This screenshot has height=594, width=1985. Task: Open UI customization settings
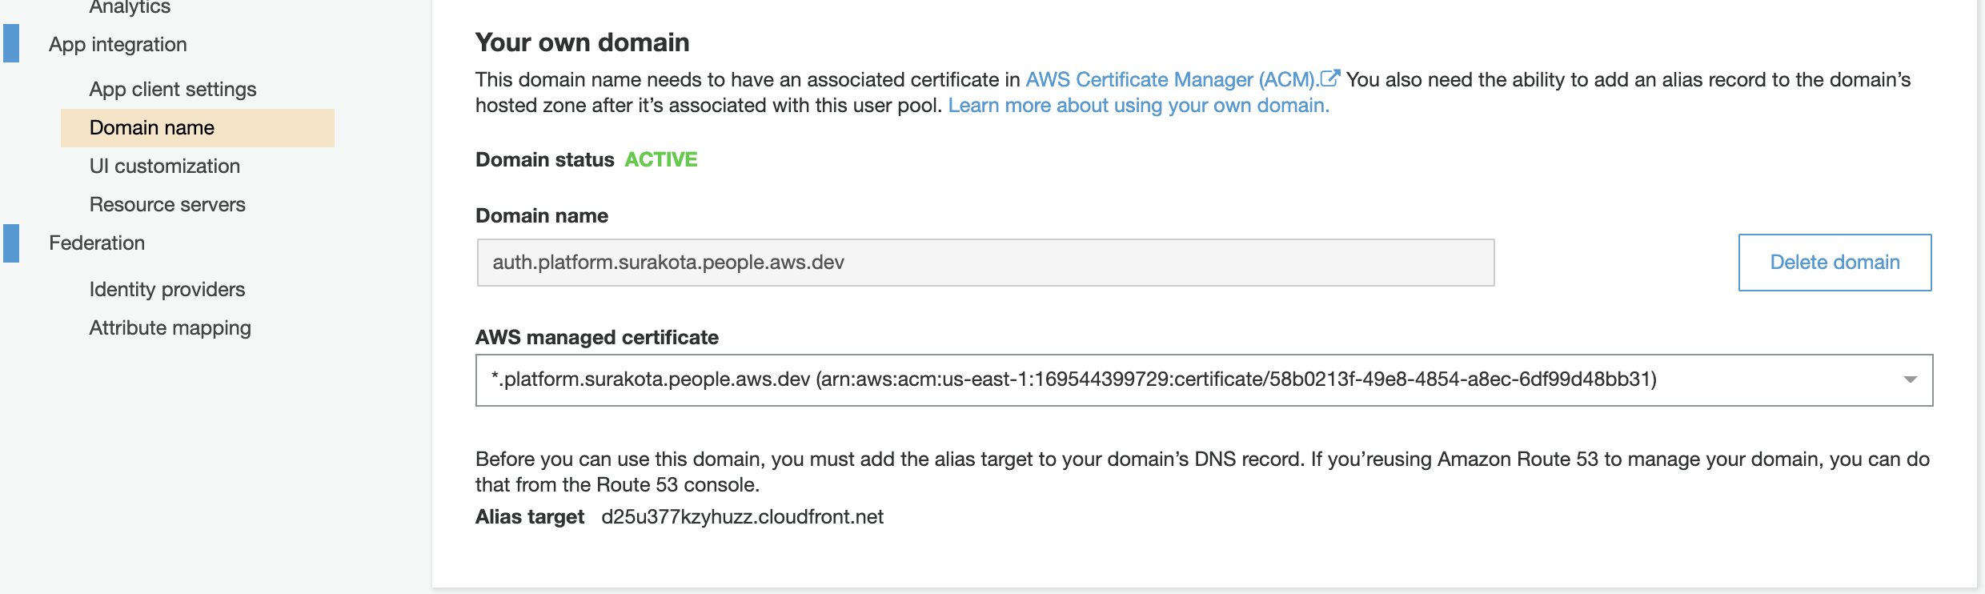tap(165, 167)
